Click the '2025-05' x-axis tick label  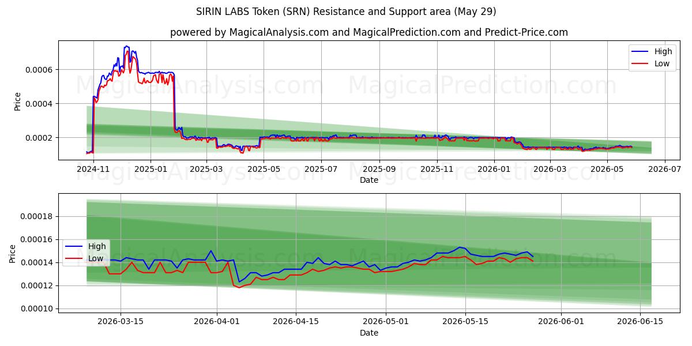click(x=264, y=169)
